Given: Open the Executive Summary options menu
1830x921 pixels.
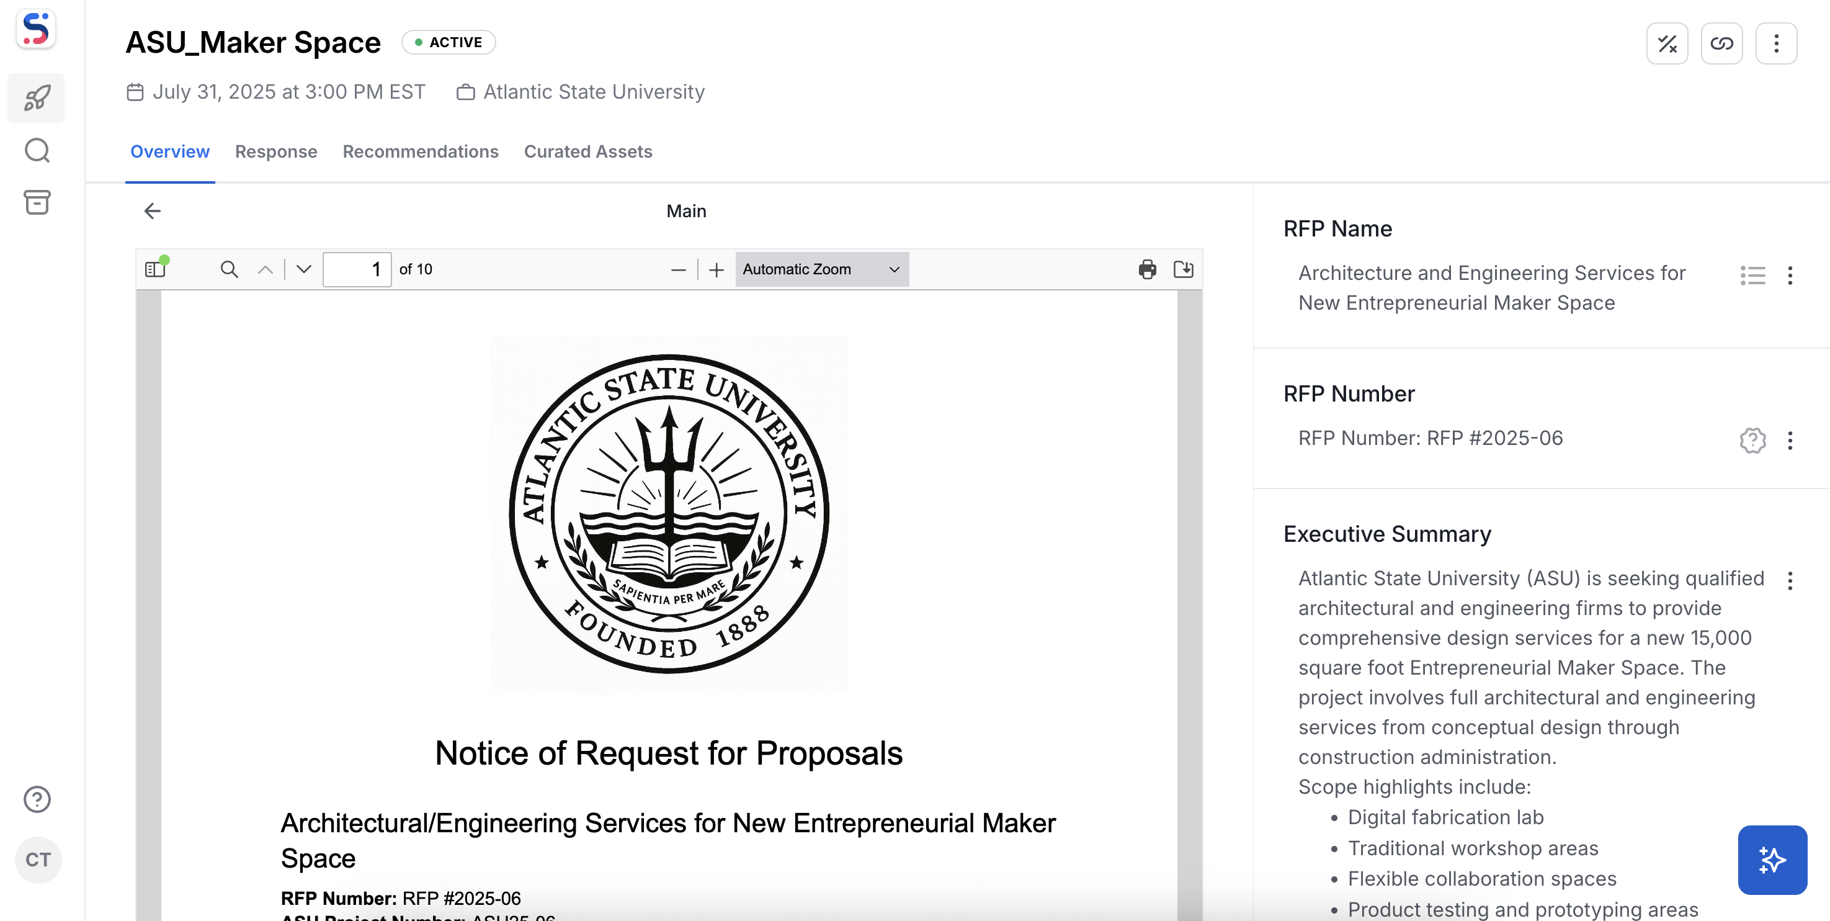Looking at the screenshot, I should (x=1790, y=581).
